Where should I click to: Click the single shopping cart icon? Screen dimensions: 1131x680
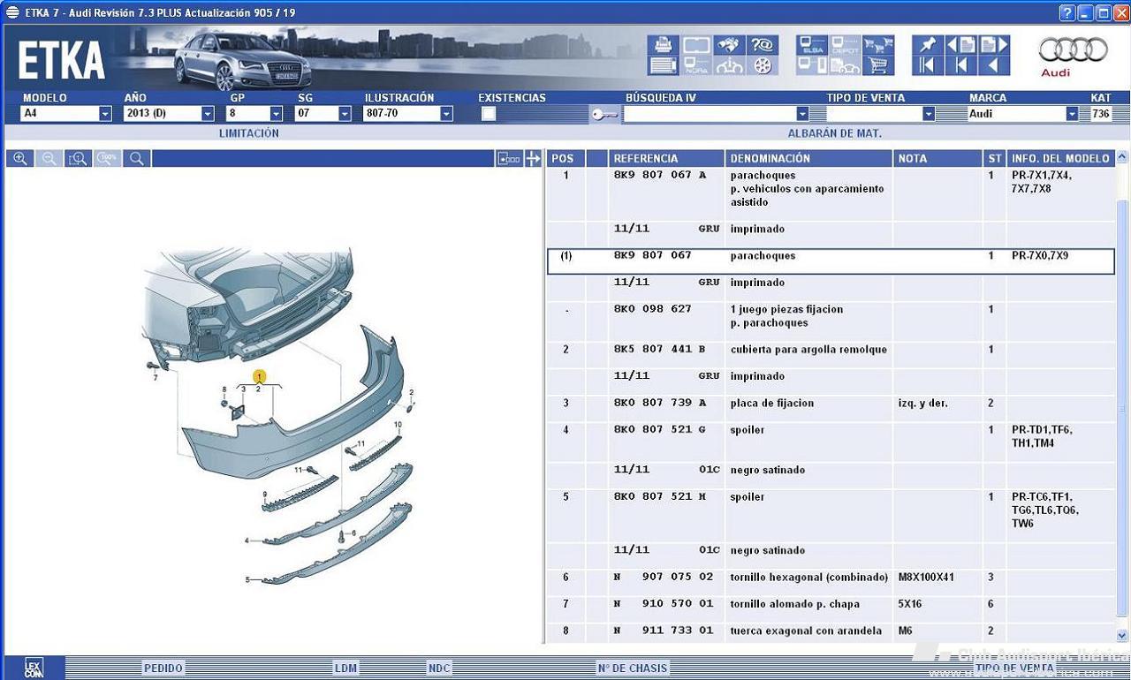[x=878, y=65]
